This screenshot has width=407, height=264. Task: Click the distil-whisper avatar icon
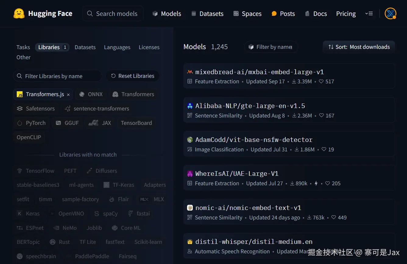[190, 242]
